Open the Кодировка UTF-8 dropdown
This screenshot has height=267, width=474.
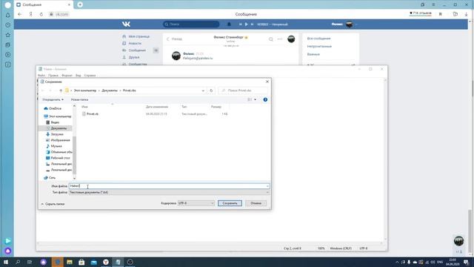(196, 203)
